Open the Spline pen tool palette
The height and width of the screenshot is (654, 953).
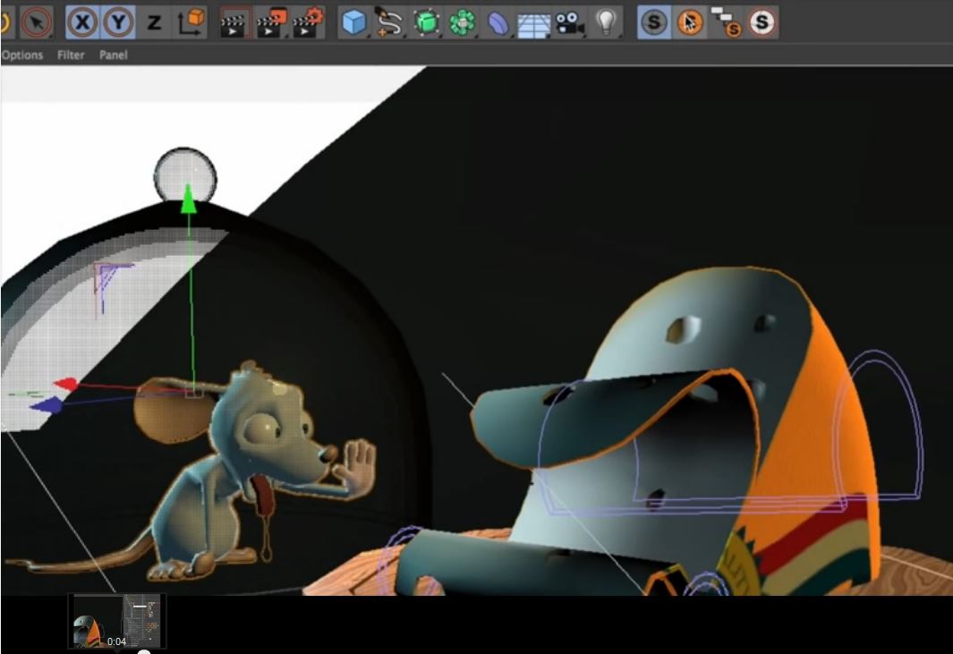(x=389, y=23)
